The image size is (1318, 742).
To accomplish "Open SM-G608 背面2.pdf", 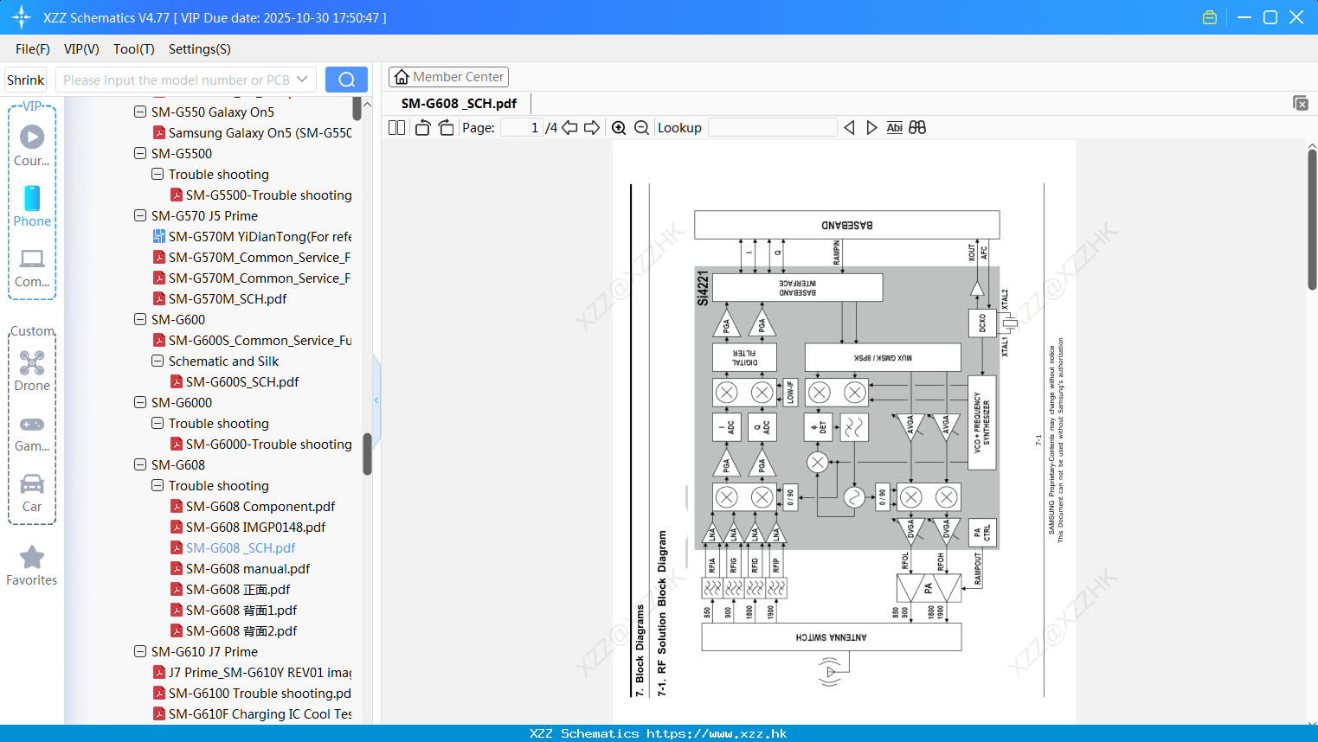I will (234, 630).
